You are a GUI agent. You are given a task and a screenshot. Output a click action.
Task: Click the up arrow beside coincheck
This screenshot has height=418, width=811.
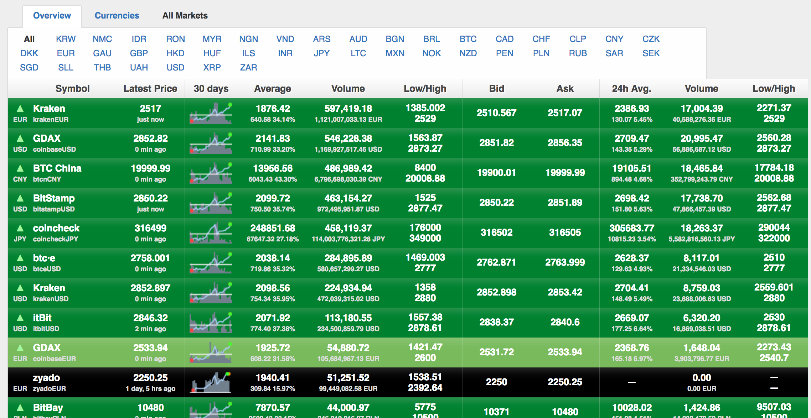[20, 228]
